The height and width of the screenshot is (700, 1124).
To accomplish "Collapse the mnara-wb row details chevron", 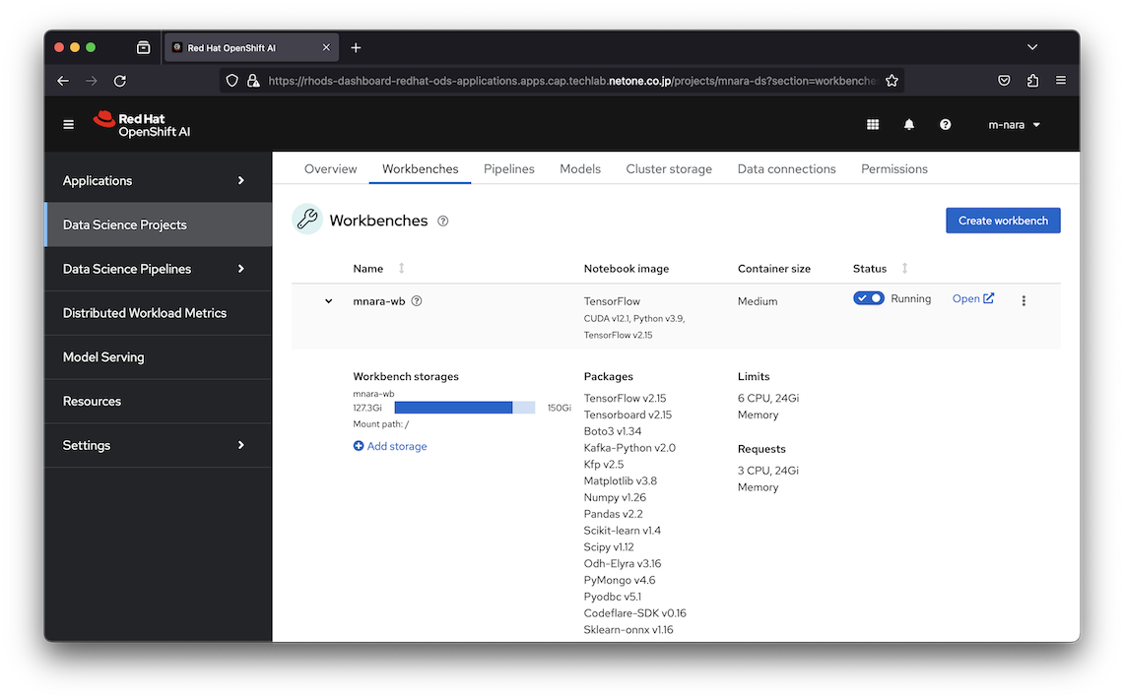I will coord(328,301).
